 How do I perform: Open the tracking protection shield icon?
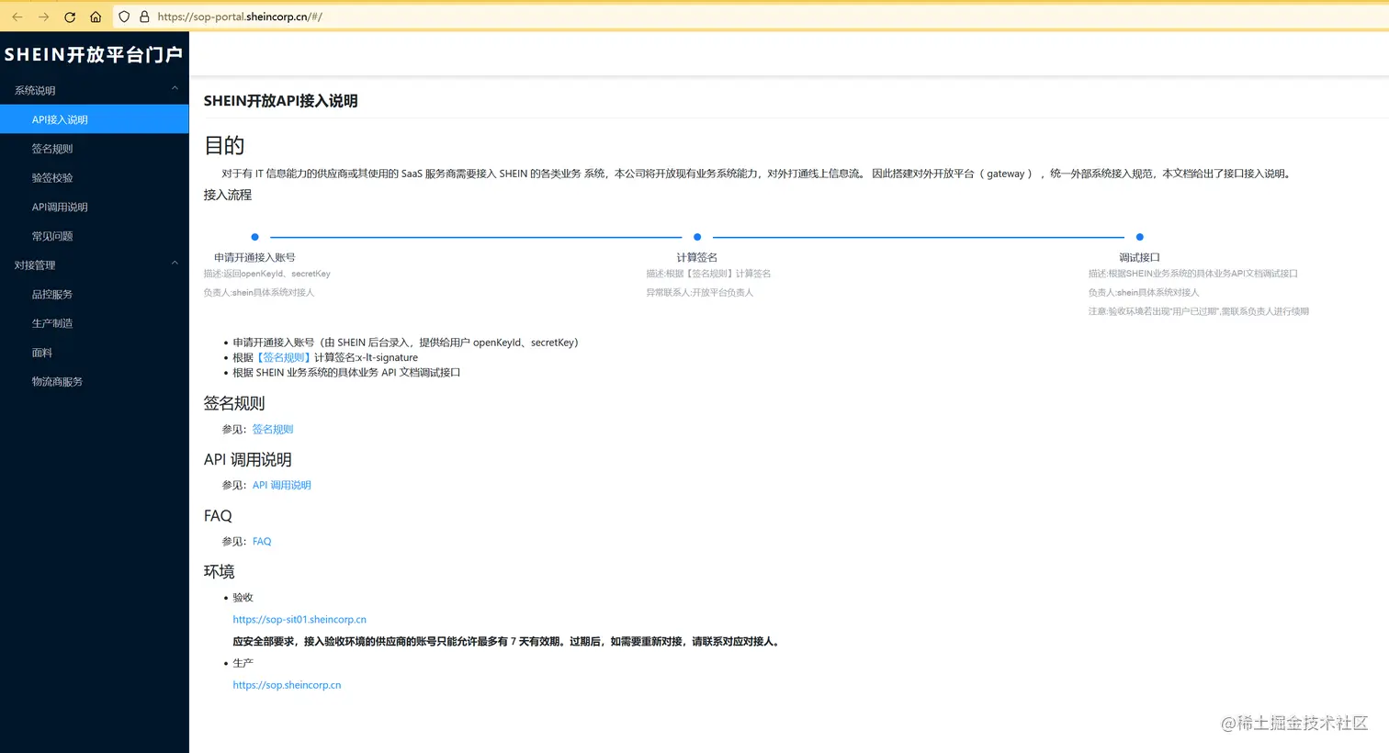[123, 16]
